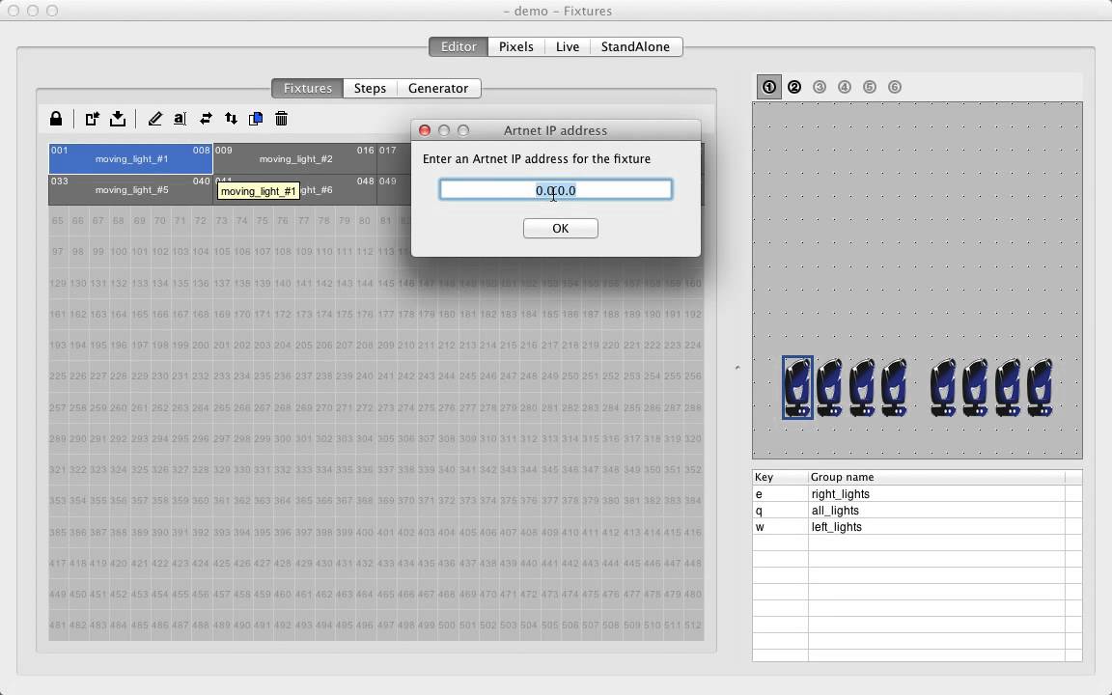Select the third moving light in layout
The height and width of the screenshot is (695, 1112).
[x=862, y=387]
